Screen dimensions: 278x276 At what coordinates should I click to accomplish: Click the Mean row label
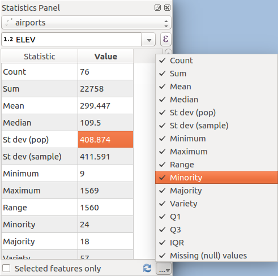pyautogui.click(x=40, y=106)
